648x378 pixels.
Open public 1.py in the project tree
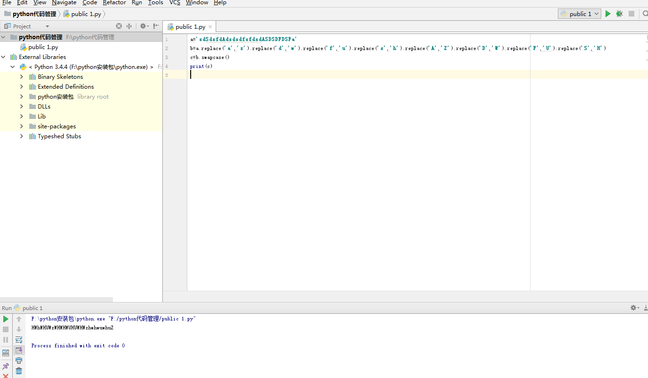pos(43,47)
